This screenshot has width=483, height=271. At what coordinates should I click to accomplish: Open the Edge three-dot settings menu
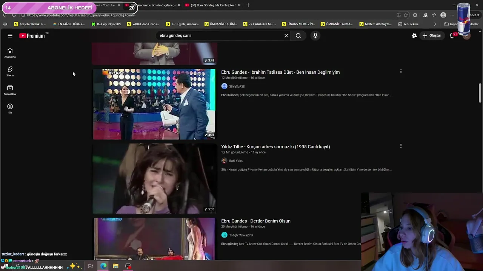(x=452, y=15)
